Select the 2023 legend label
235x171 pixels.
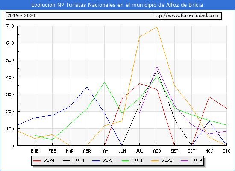[x=79, y=160]
